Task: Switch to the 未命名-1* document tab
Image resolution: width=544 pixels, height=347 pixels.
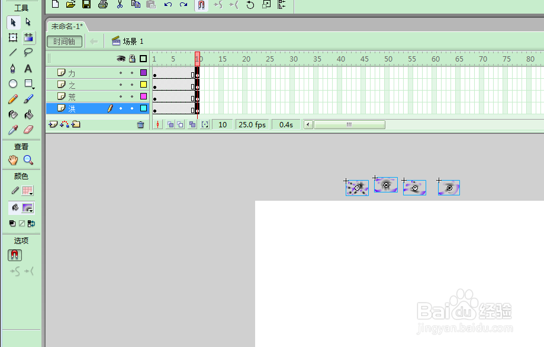Action: (x=67, y=27)
